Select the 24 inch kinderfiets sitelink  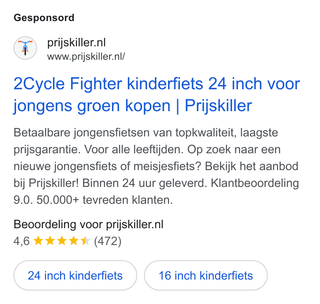coord(75,275)
